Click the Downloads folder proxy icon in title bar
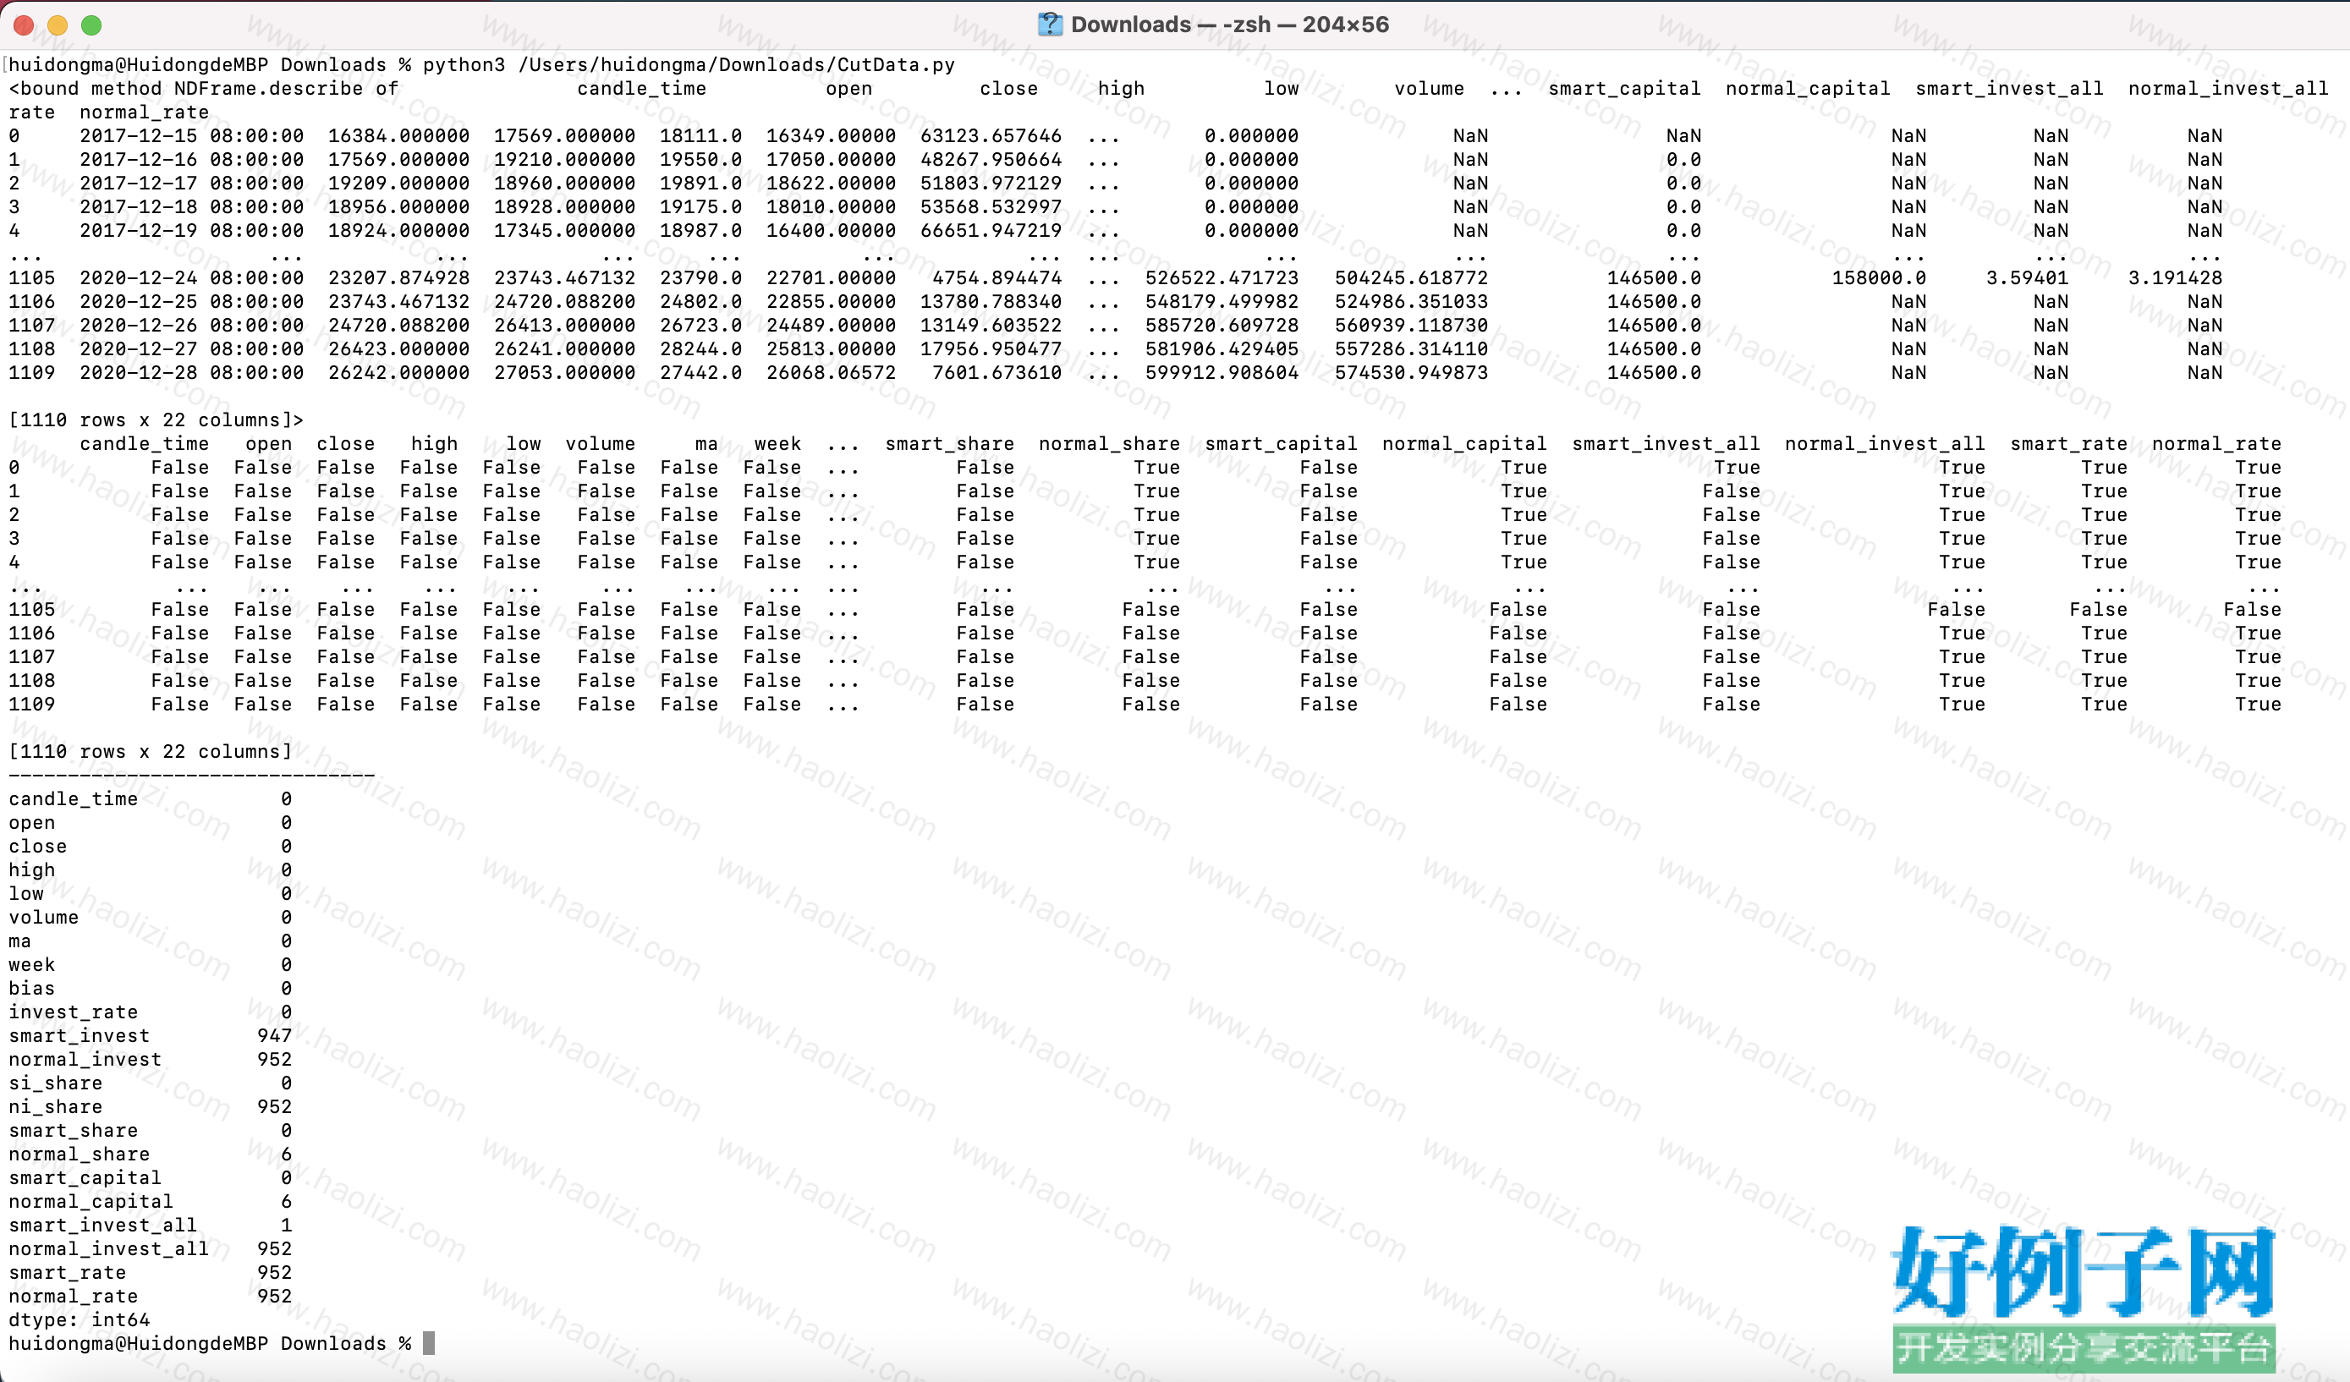Image resolution: width=2350 pixels, height=1382 pixels. 1050,25
